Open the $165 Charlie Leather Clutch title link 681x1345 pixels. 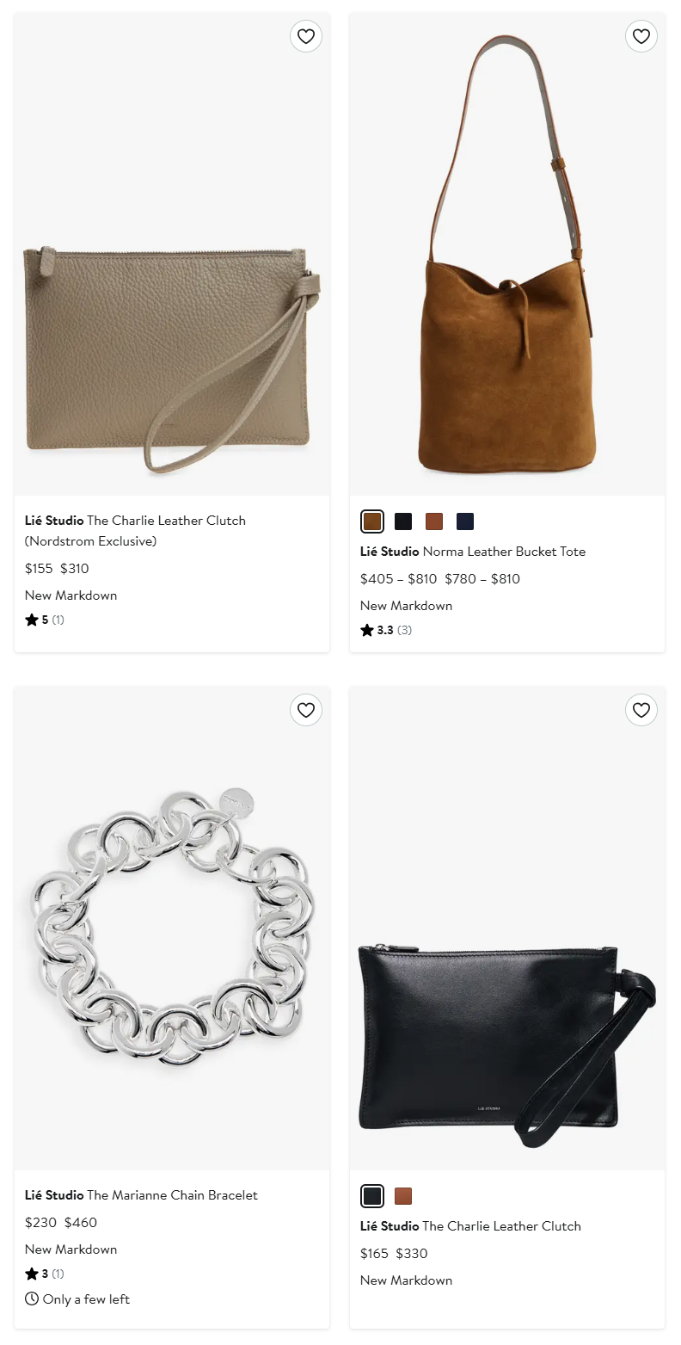[x=470, y=1226]
